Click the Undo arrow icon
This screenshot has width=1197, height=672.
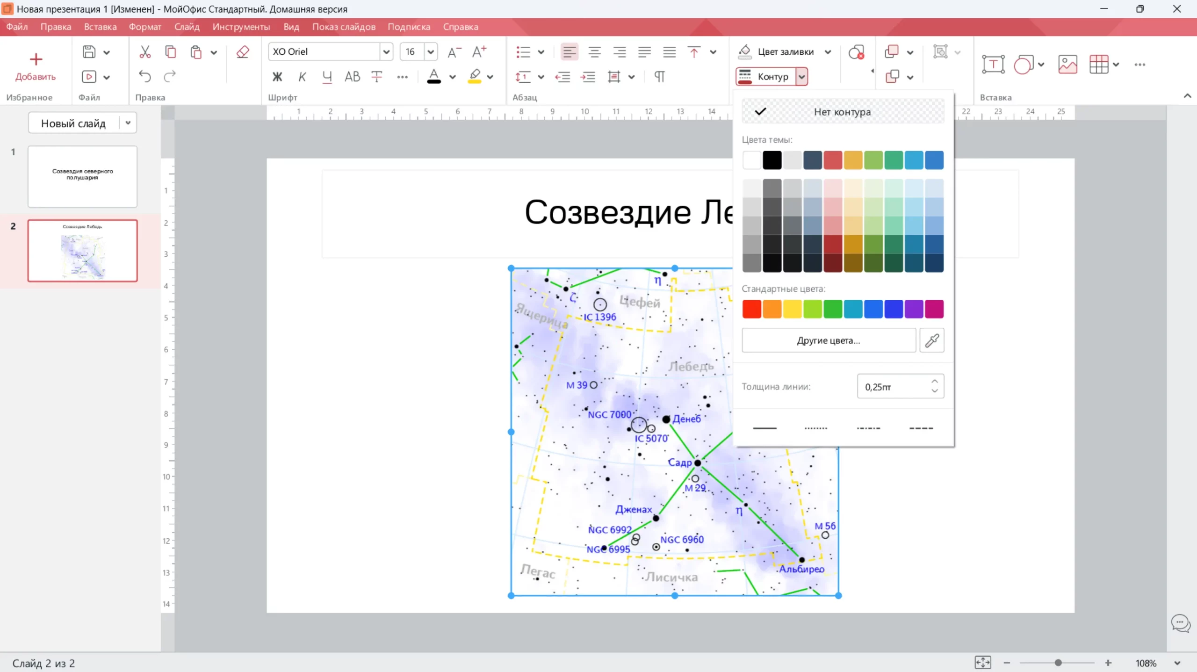coord(145,76)
